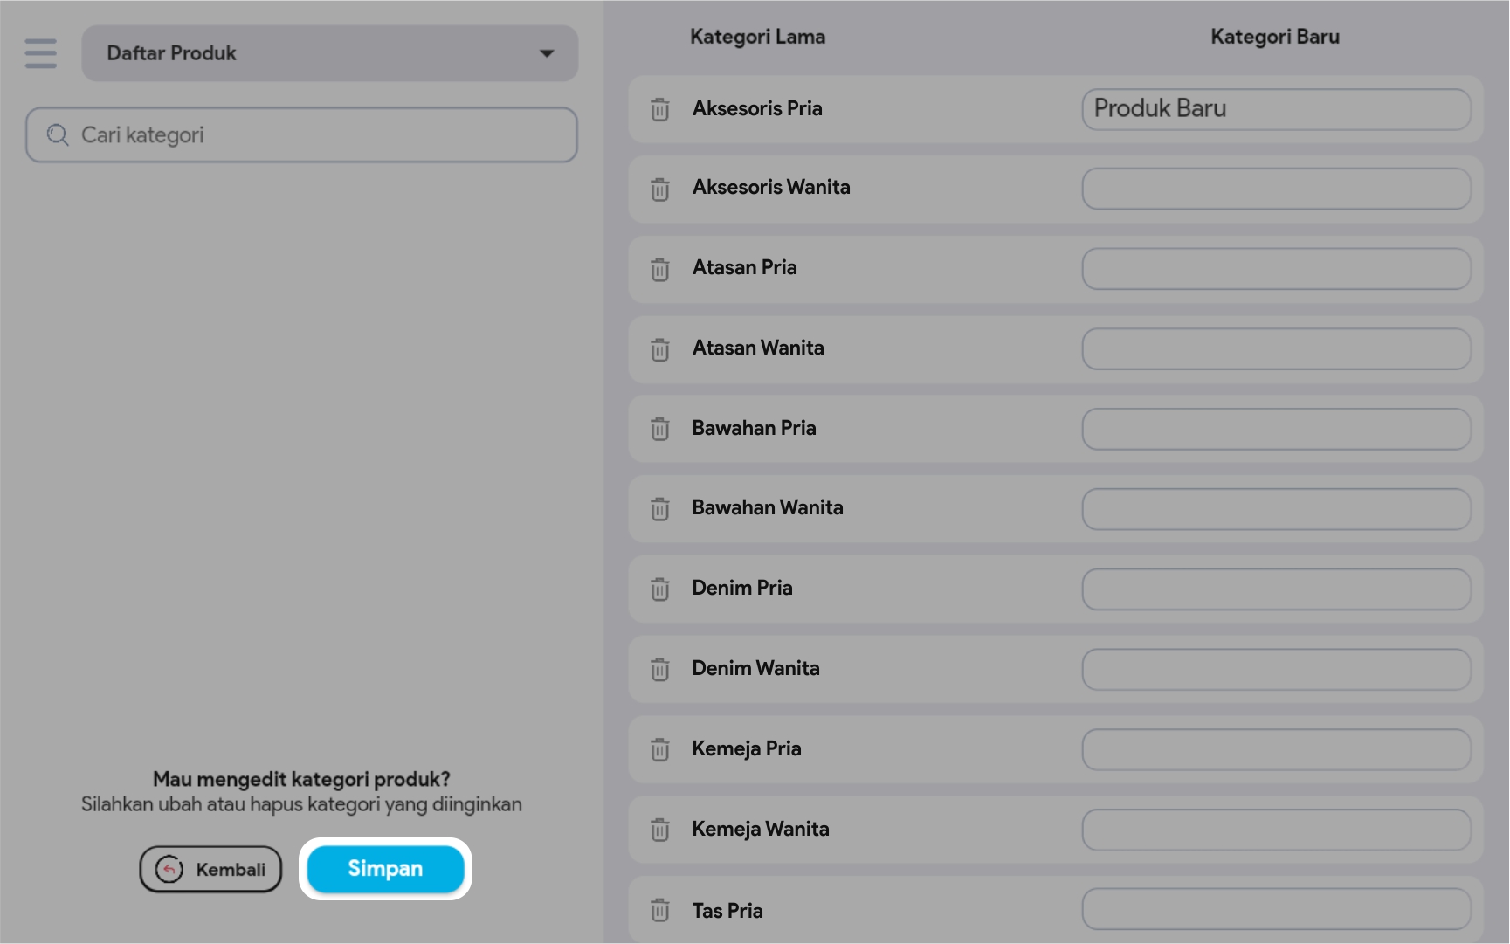Click new category field for Bawahan Wanita
This screenshot has height=944, width=1510.
[x=1275, y=509]
